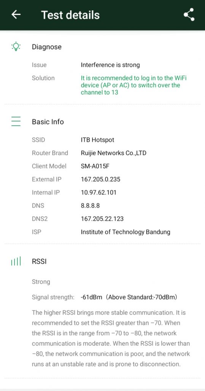205x391 pixels.
Task: Select the Test details title
Action: pos(70,15)
